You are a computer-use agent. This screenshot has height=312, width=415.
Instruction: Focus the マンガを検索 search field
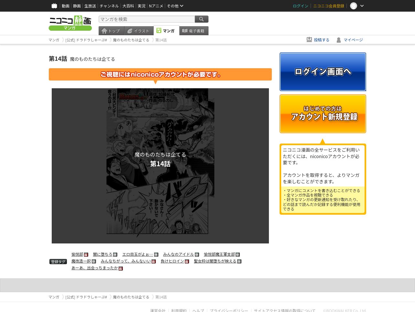click(x=147, y=19)
